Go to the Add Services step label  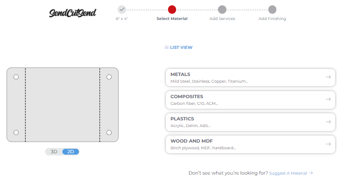tap(222, 19)
